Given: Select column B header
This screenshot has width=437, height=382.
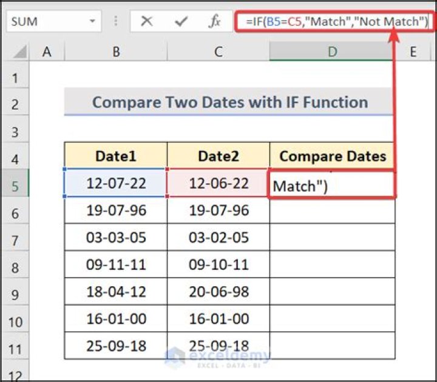Looking at the screenshot, I should click(x=115, y=53).
